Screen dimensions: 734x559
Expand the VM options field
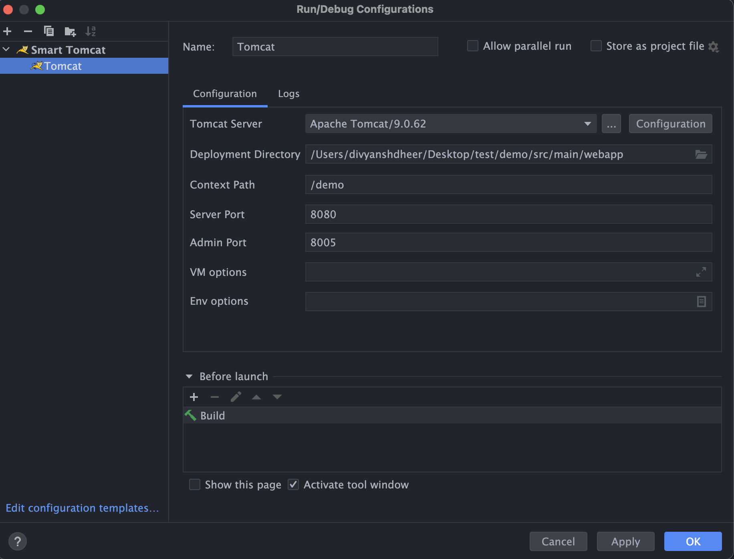click(701, 272)
